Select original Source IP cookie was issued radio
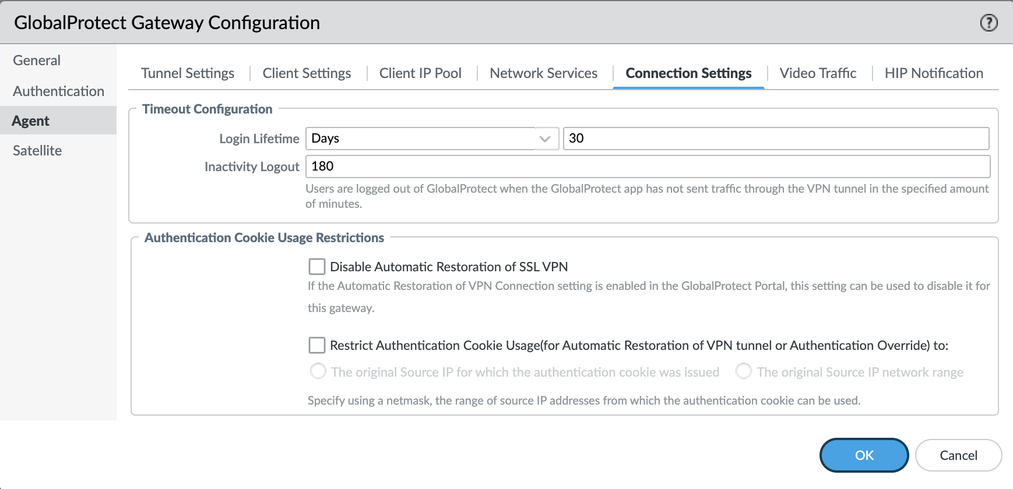The height and width of the screenshot is (489, 1013). click(318, 371)
